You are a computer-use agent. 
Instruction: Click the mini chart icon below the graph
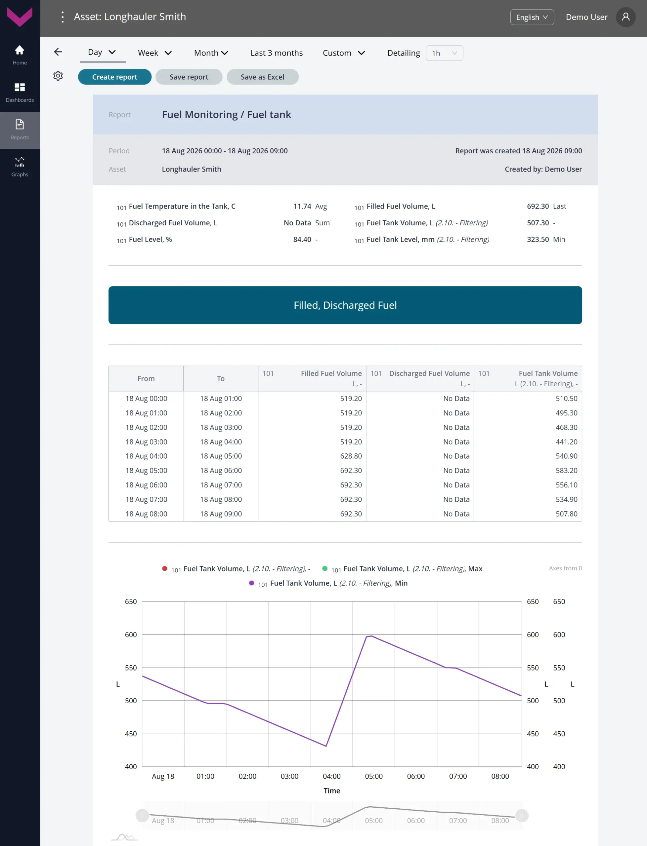(124, 837)
